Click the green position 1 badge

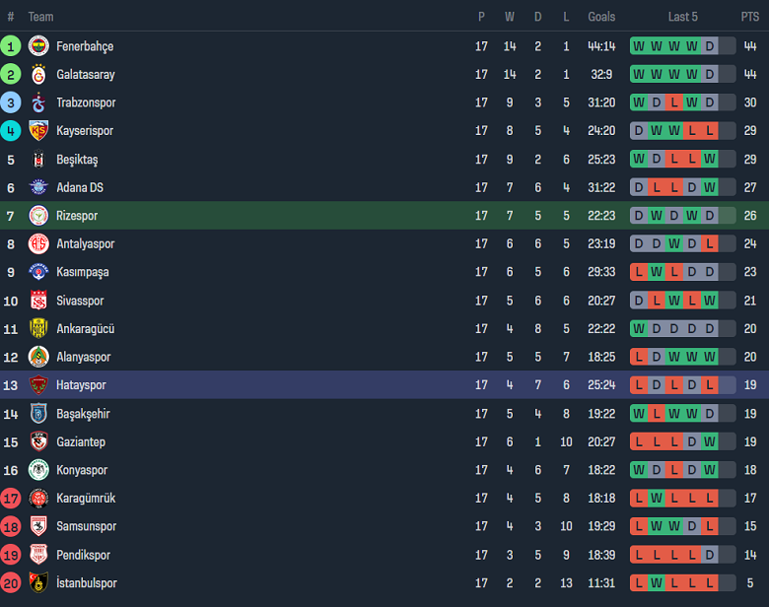11,46
